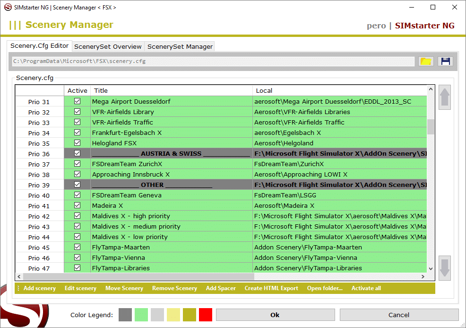The height and width of the screenshot is (328, 466).
Task: Move selected scenery down with down arrow
Action: [445, 268]
